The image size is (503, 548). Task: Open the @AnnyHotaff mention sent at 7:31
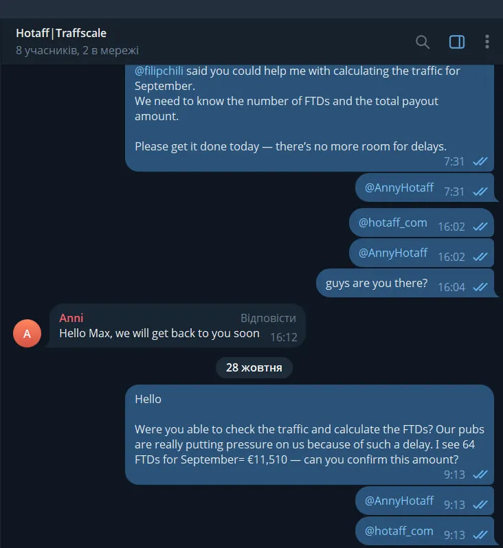(x=399, y=187)
